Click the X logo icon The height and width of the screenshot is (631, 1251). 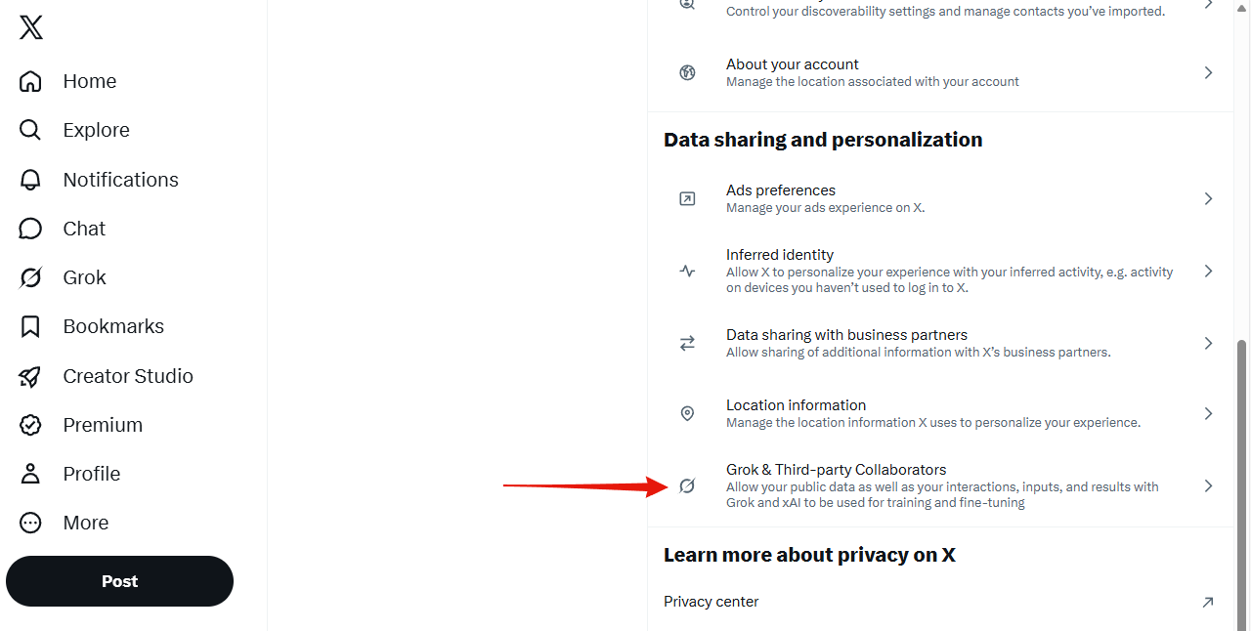pyautogui.click(x=31, y=27)
